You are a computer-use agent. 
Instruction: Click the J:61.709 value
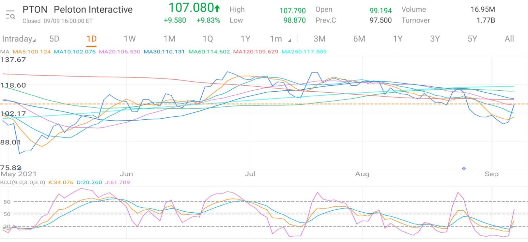pyautogui.click(x=117, y=182)
